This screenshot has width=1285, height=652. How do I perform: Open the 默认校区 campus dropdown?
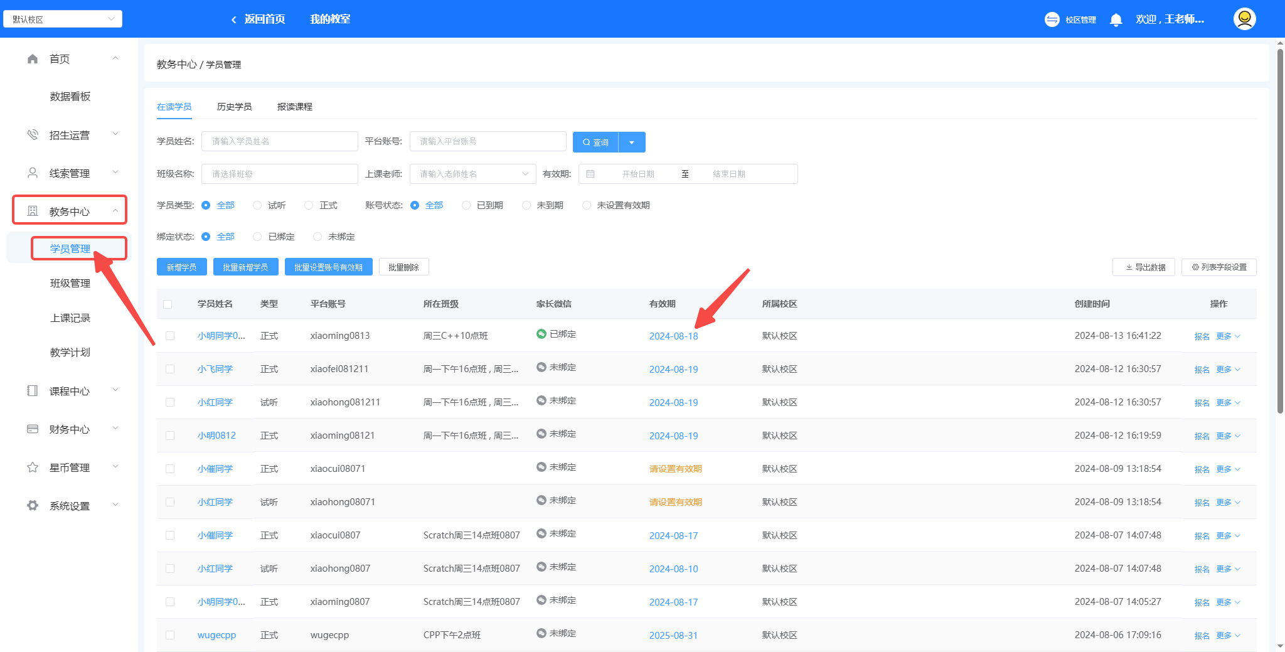[x=63, y=19]
